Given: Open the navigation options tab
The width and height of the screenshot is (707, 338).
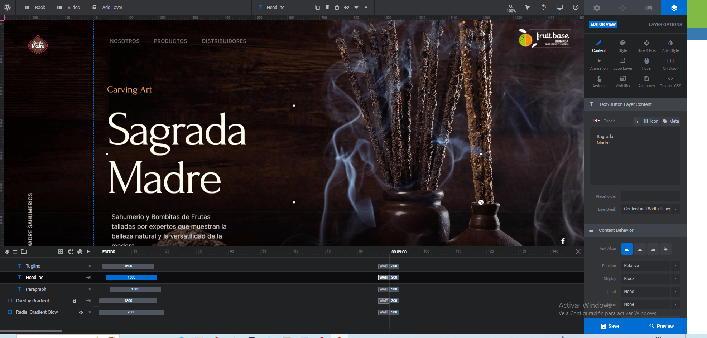Looking at the screenshot, I should [x=622, y=8].
